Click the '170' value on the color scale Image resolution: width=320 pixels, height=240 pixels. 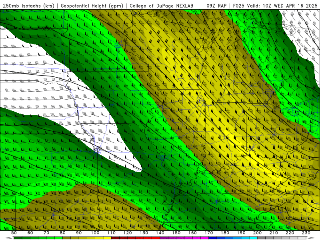[208, 233]
